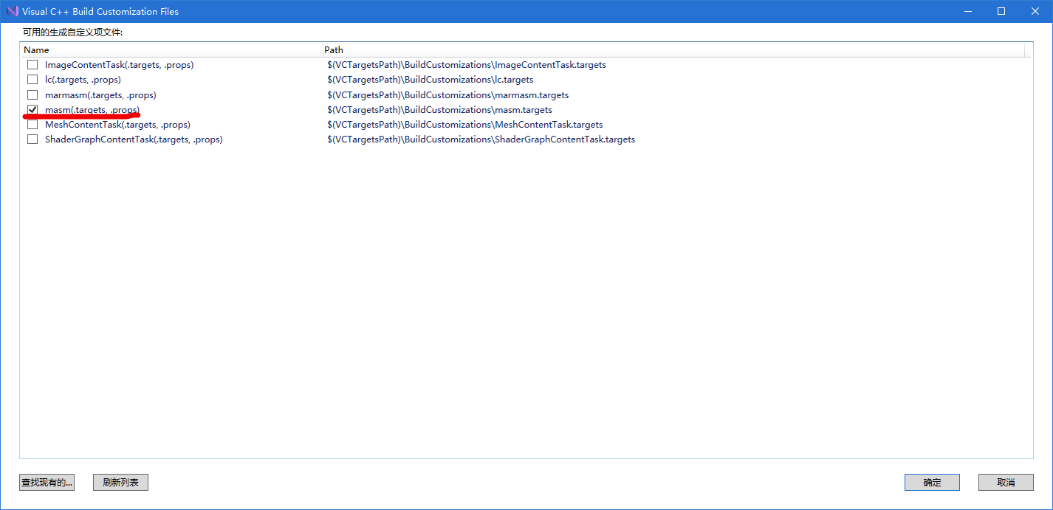The height and width of the screenshot is (510, 1053).
Task: Select the ShaderGraphContentTask(.targets, .props) row name
Action: pyautogui.click(x=134, y=139)
